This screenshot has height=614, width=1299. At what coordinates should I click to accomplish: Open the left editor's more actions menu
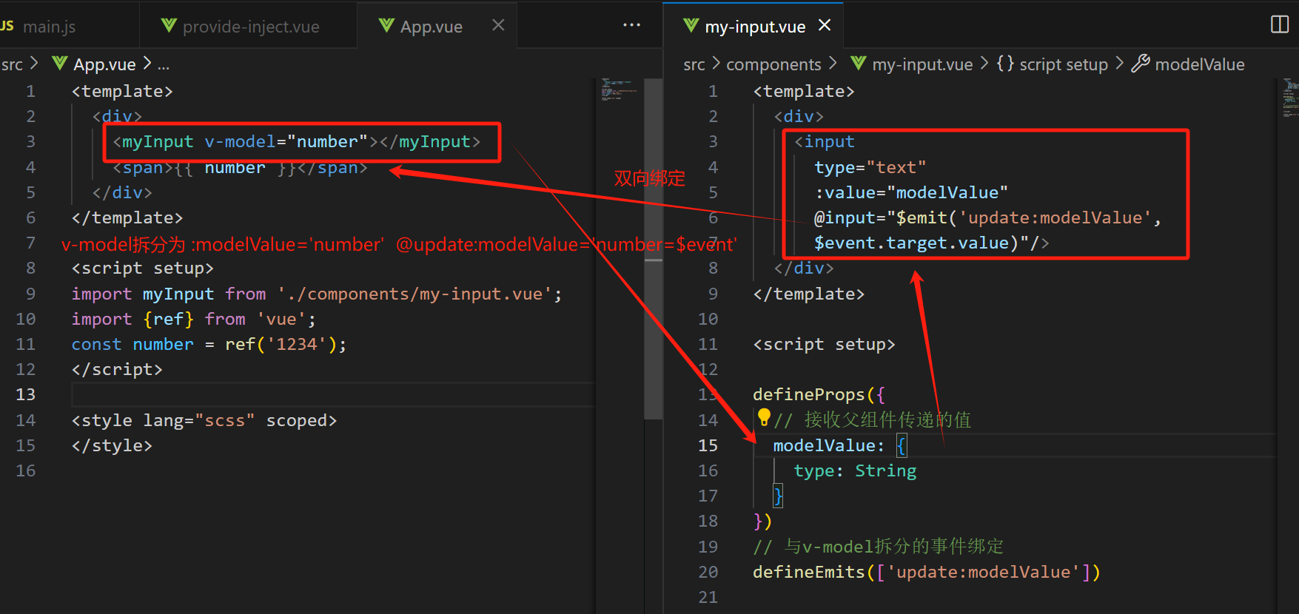(631, 25)
